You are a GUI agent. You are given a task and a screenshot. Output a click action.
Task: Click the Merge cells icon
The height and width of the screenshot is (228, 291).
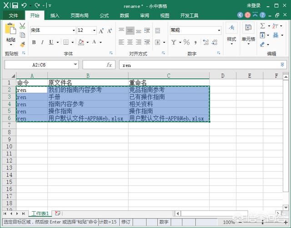[158, 42]
